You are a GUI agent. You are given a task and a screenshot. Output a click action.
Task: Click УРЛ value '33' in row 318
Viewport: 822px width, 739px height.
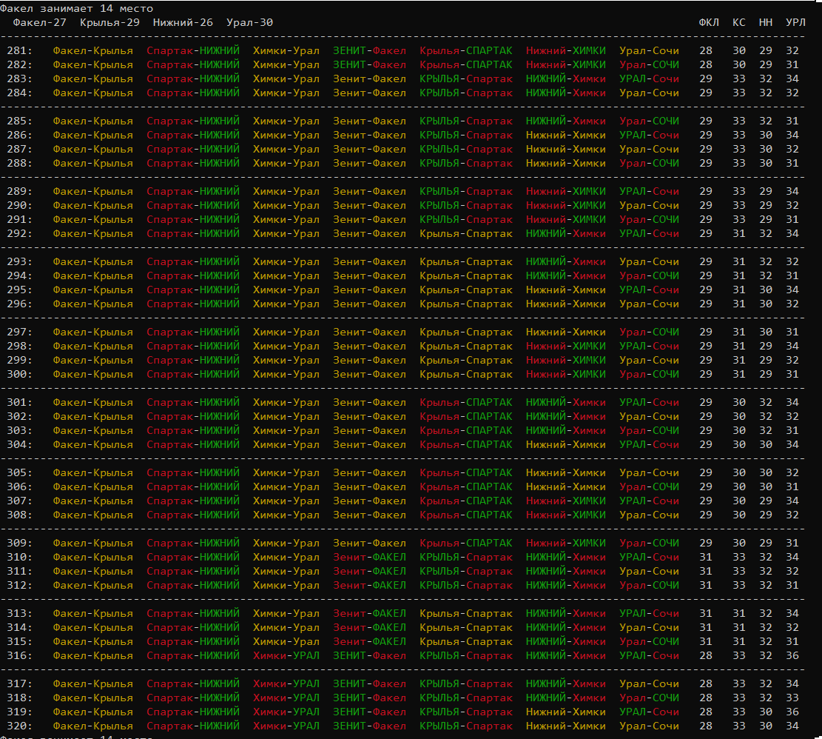point(792,698)
